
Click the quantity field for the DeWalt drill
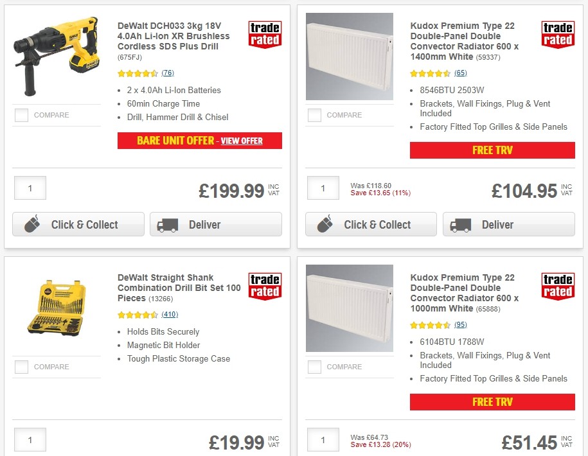pyautogui.click(x=30, y=188)
